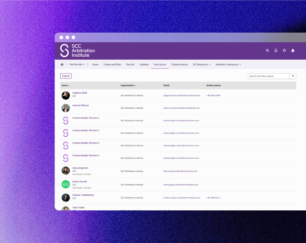Click the search magnifier icon in header

[x=267, y=50]
